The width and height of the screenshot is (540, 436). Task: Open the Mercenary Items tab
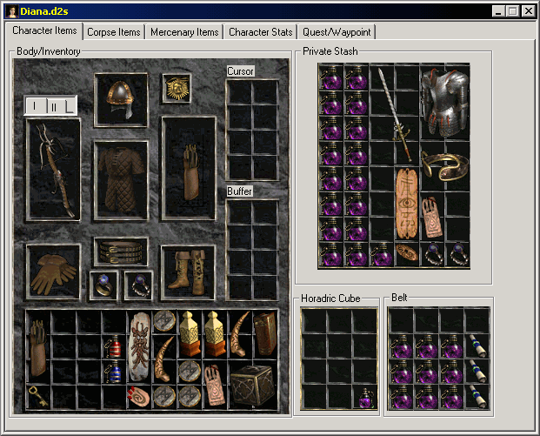pyautogui.click(x=184, y=32)
